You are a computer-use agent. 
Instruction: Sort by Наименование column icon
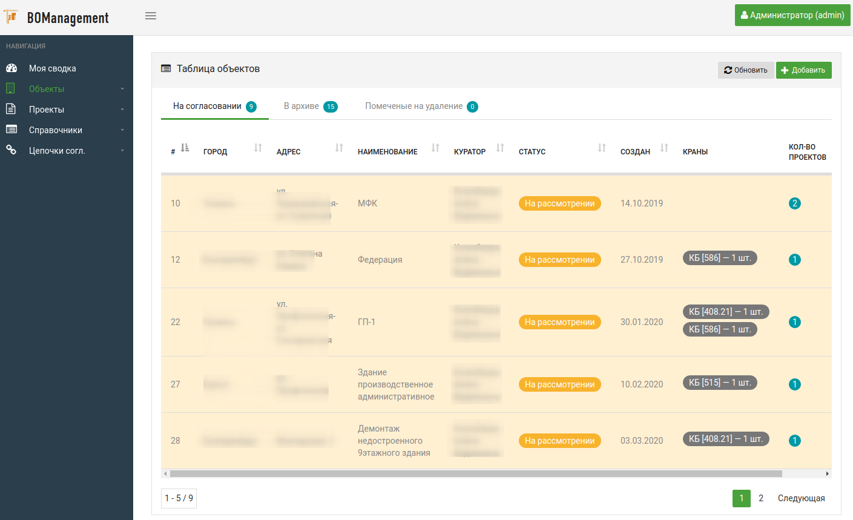[x=435, y=148]
